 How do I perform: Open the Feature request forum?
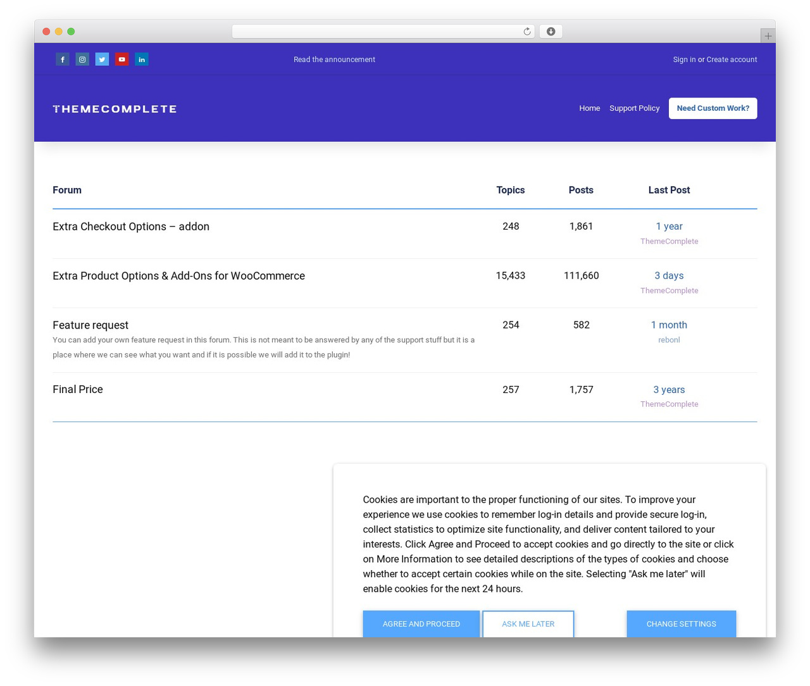point(90,325)
